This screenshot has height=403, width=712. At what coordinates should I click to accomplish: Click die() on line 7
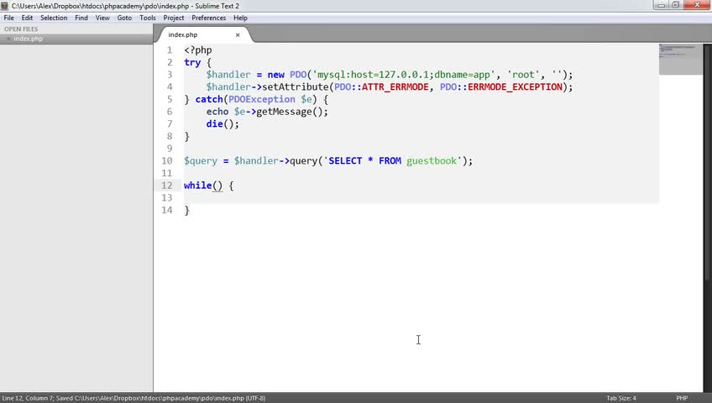220,124
